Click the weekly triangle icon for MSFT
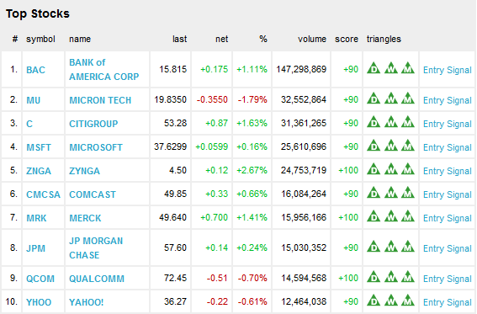The image size is (477, 314). tap(391, 146)
